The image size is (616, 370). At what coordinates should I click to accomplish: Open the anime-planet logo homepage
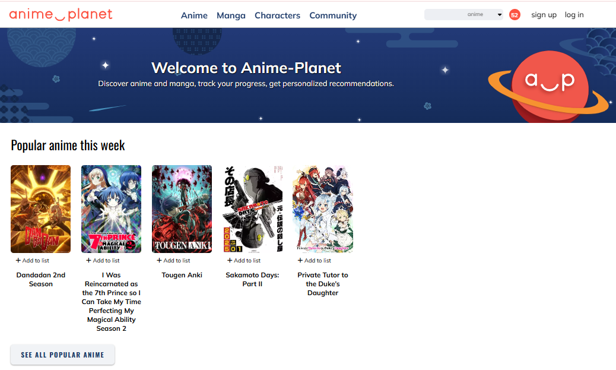coord(61,14)
